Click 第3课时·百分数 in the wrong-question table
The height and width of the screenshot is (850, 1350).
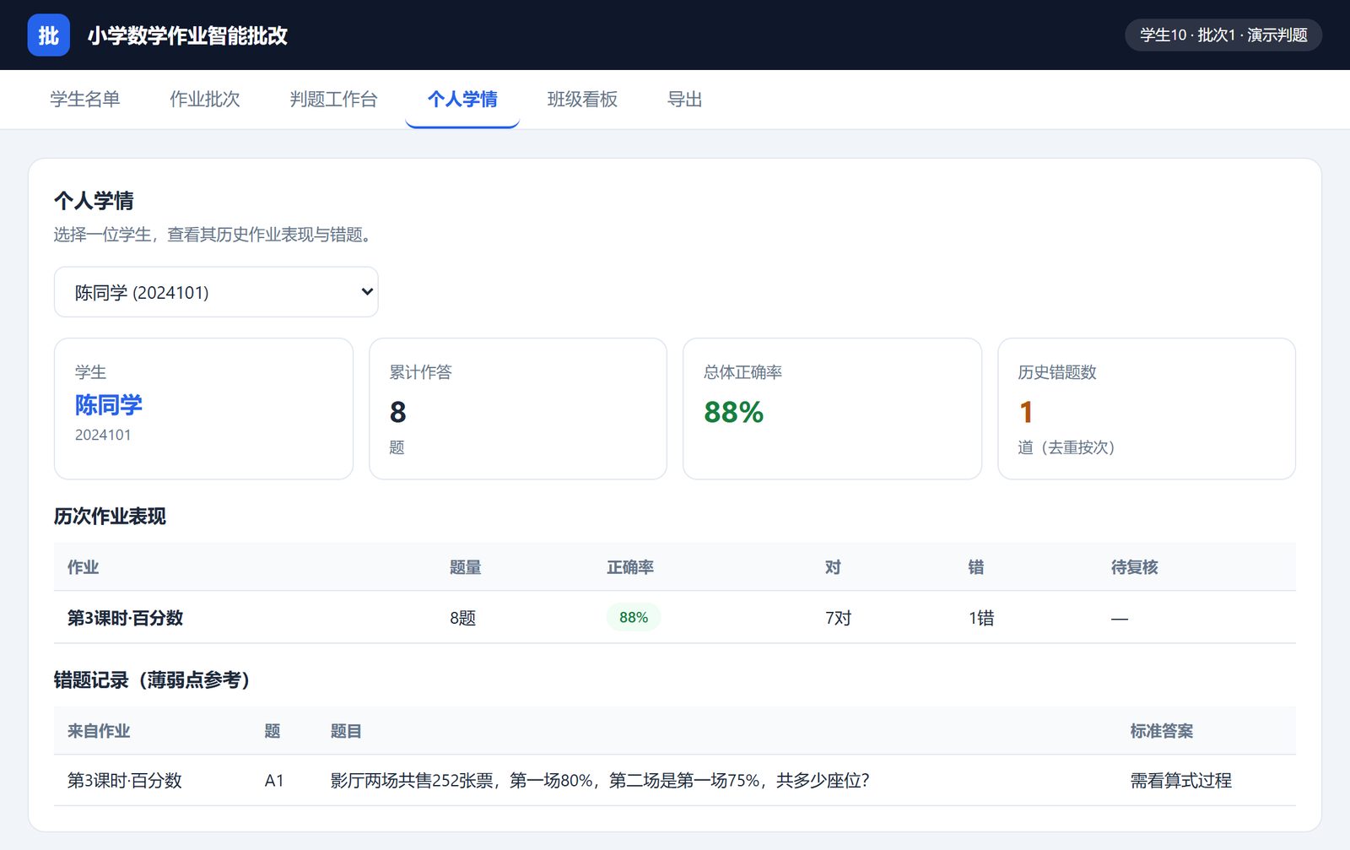(x=125, y=781)
